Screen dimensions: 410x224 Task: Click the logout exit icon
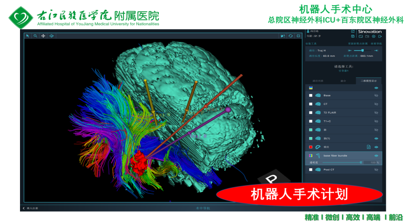[x=380, y=36]
